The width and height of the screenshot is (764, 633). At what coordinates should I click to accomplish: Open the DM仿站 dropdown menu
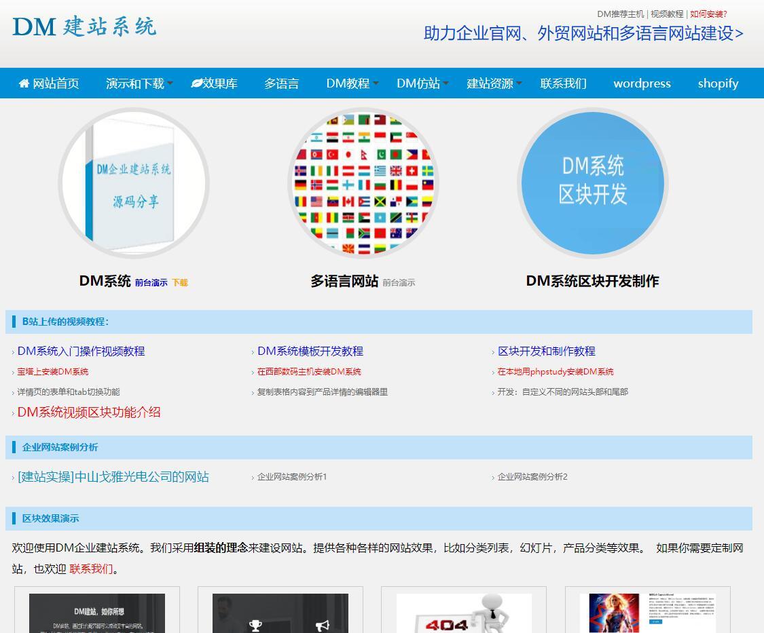tap(422, 83)
